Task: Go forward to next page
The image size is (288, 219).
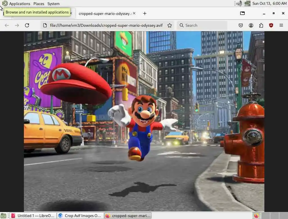Action: coord(17,25)
